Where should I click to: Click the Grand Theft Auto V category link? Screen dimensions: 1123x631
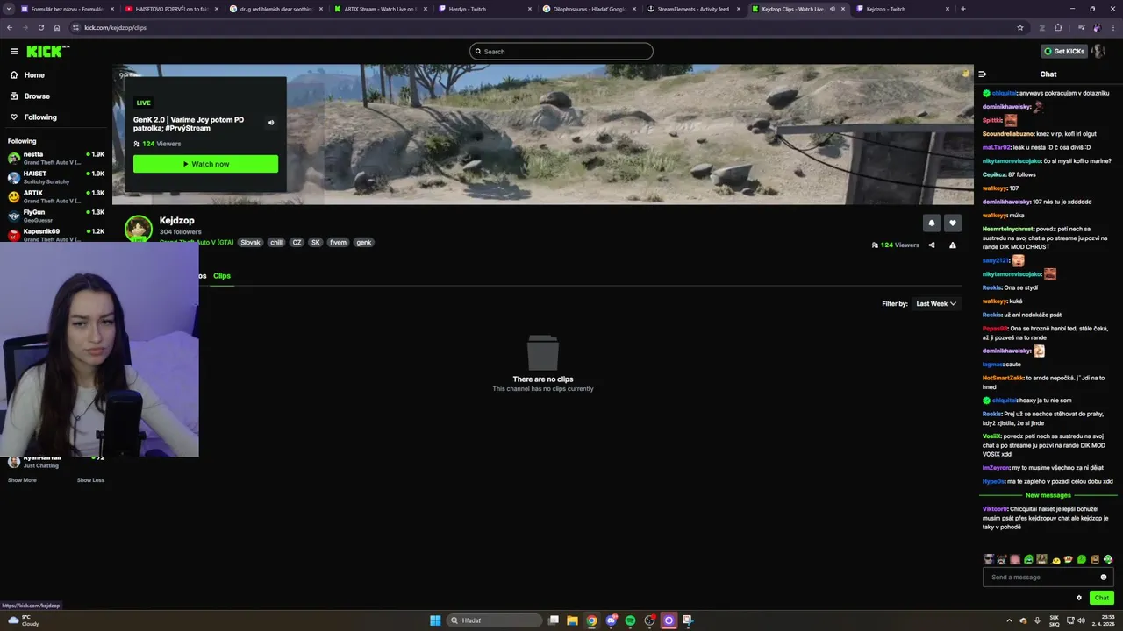[197, 243]
